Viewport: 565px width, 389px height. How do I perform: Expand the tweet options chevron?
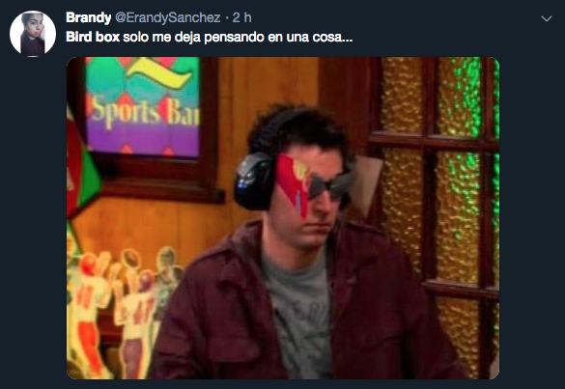tap(547, 18)
